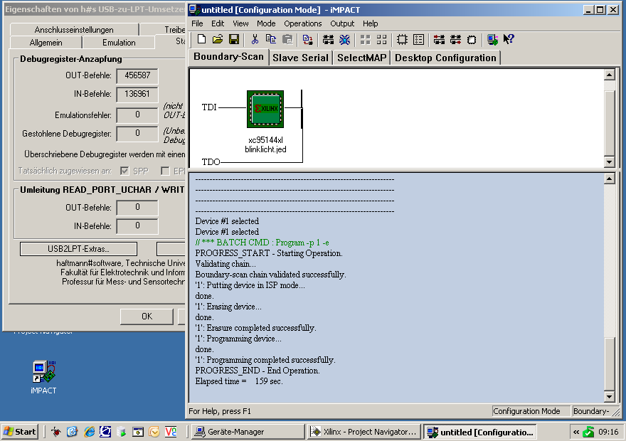626x441 pixels.
Task: Click the Open folder toolbar icon
Action: [218, 39]
